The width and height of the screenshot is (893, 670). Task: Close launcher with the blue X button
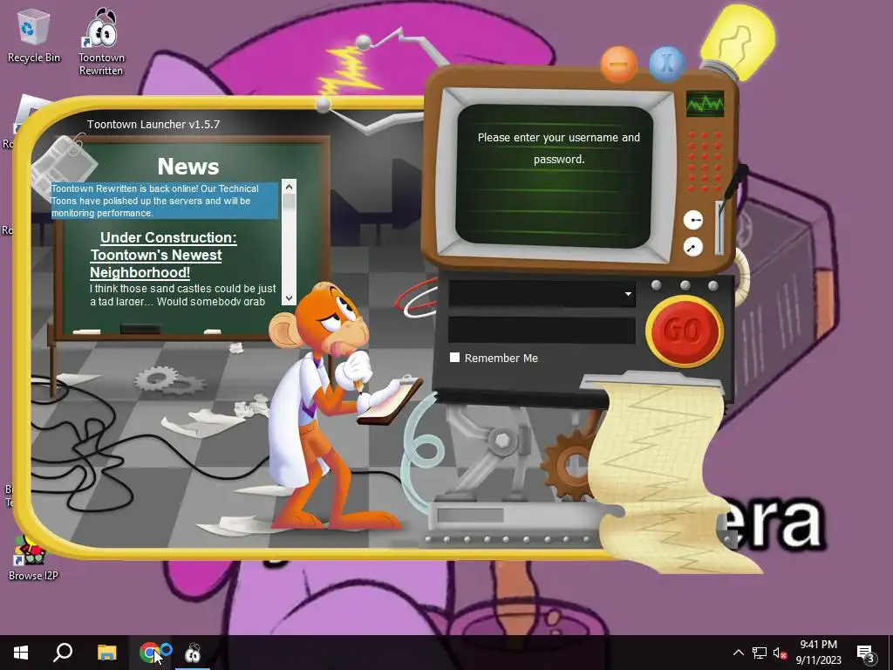666,63
